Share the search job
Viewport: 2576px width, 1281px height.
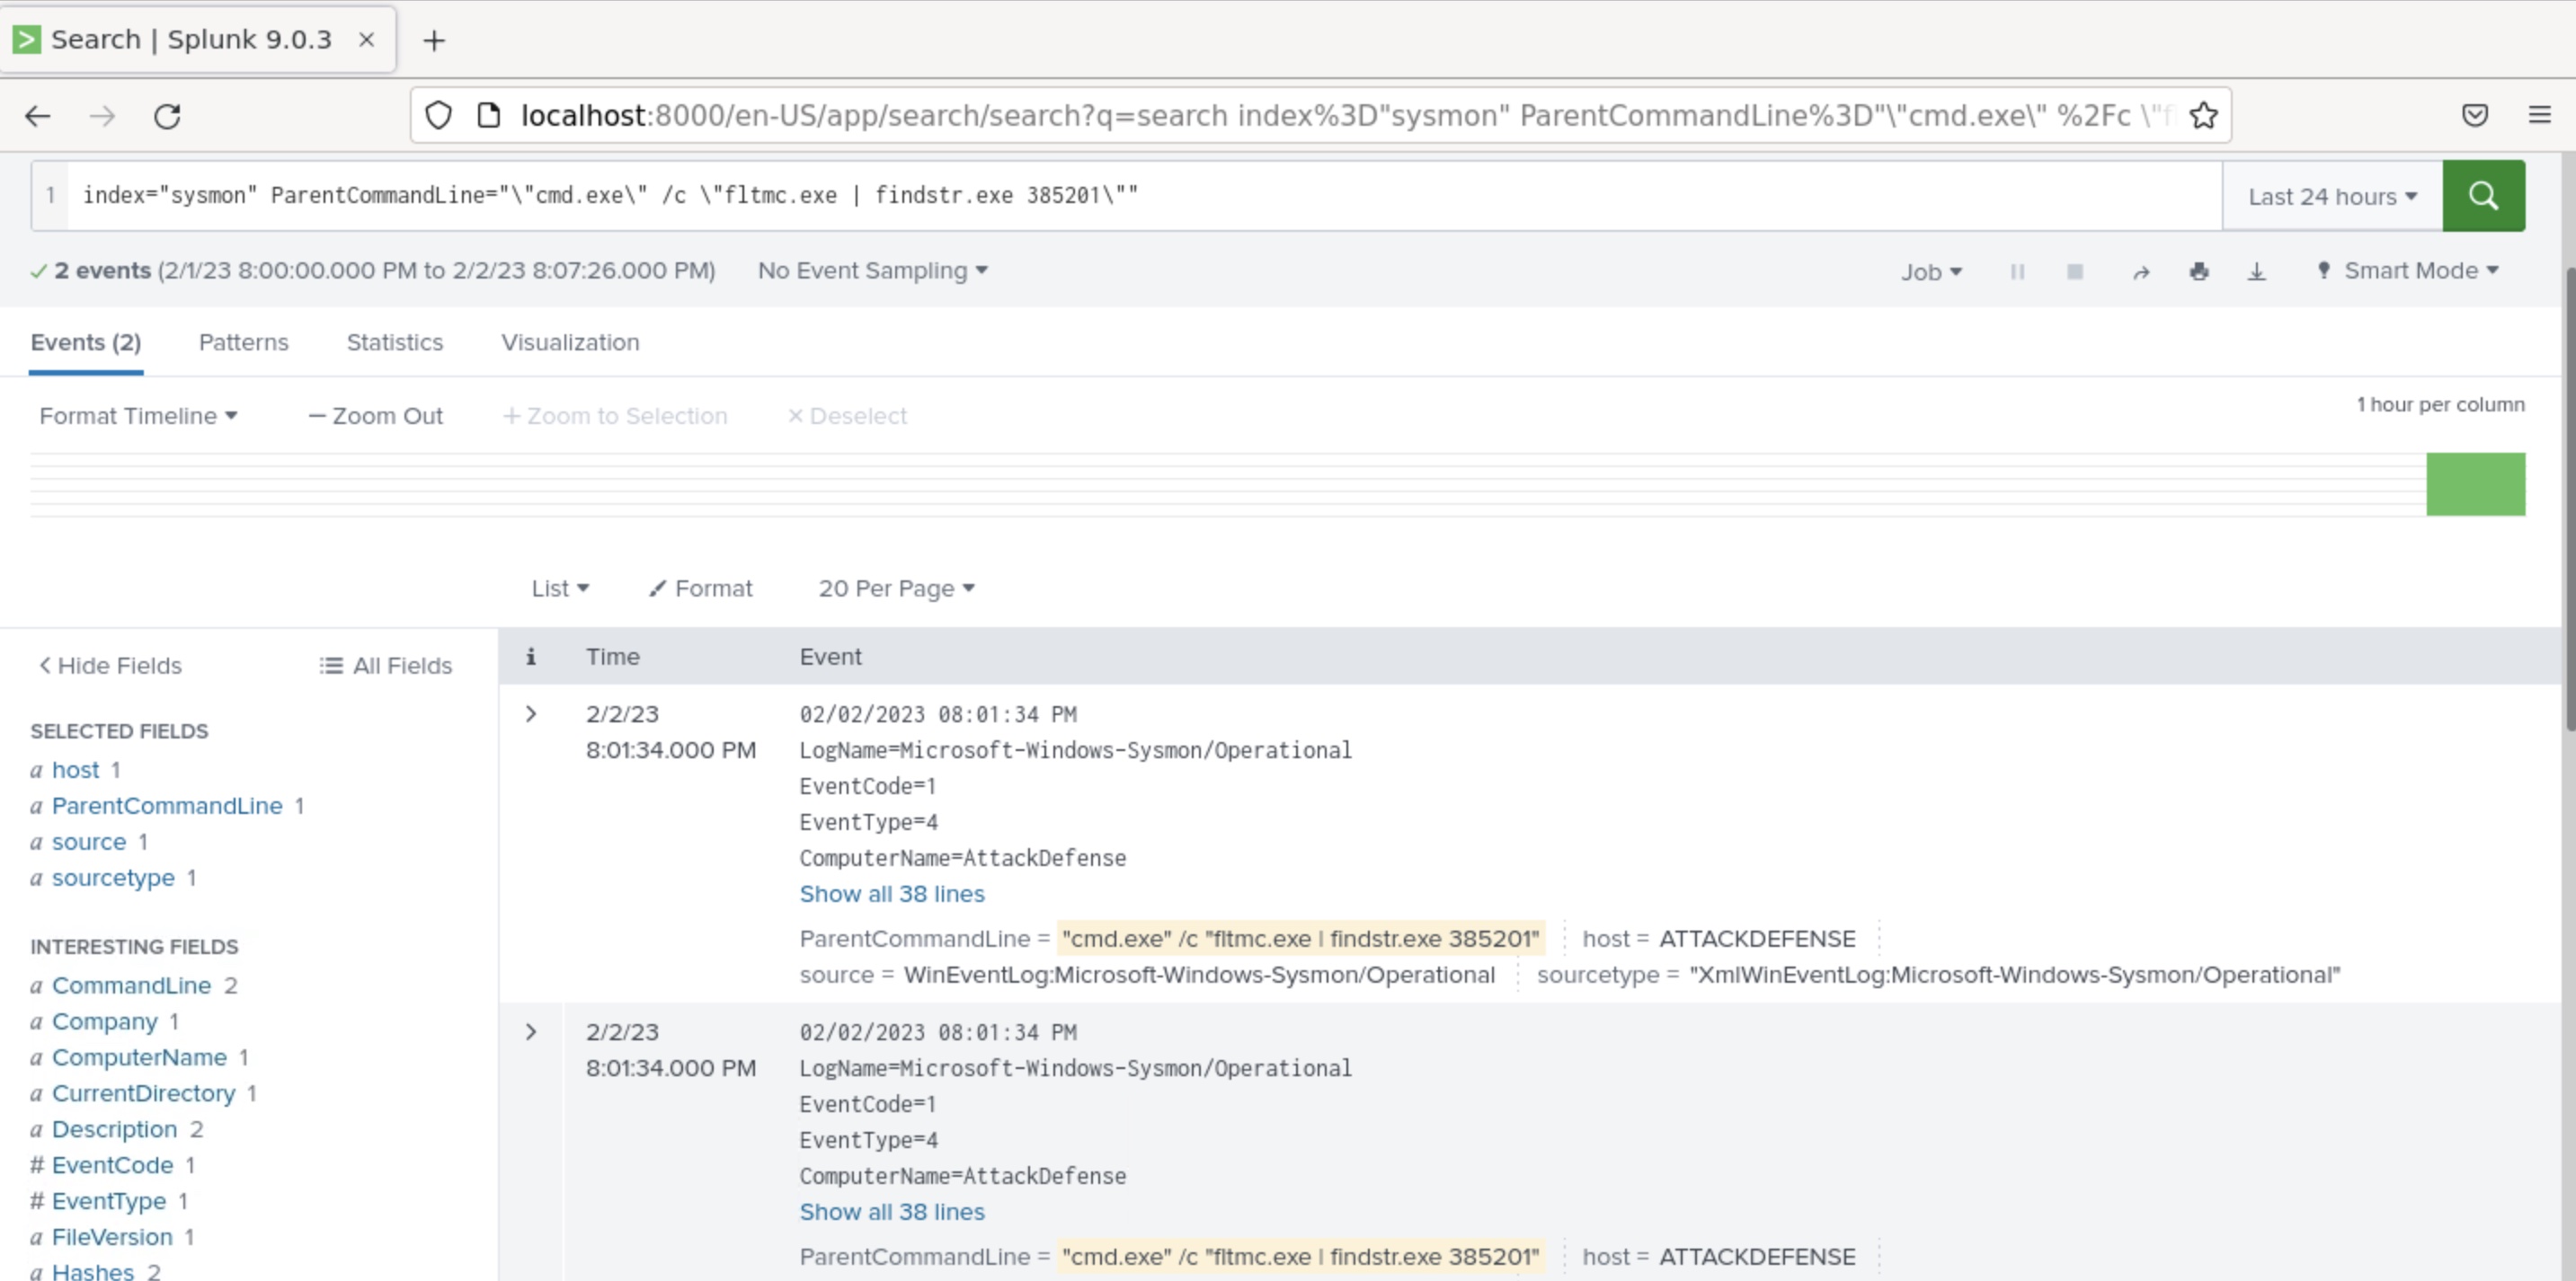pos(2140,272)
